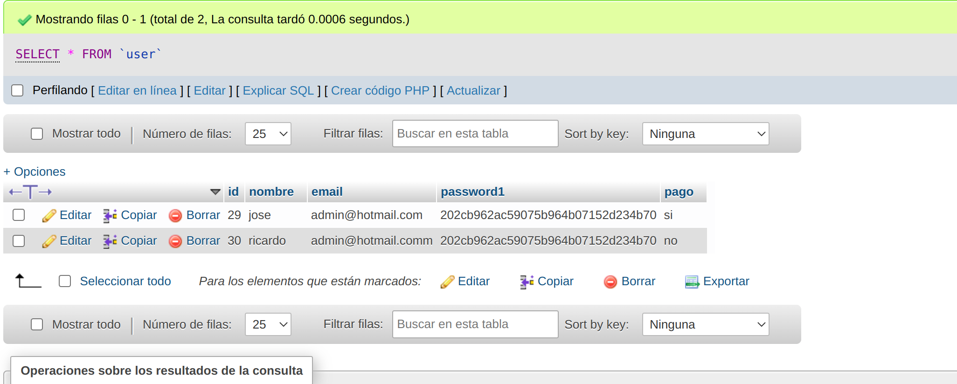Click the SELECT keyword in the query
The image size is (957, 384).
[x=37, y=55]
